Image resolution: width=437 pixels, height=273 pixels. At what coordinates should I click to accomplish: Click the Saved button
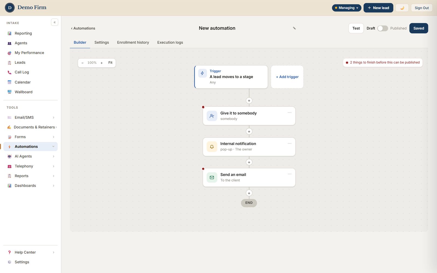(419, 28)
